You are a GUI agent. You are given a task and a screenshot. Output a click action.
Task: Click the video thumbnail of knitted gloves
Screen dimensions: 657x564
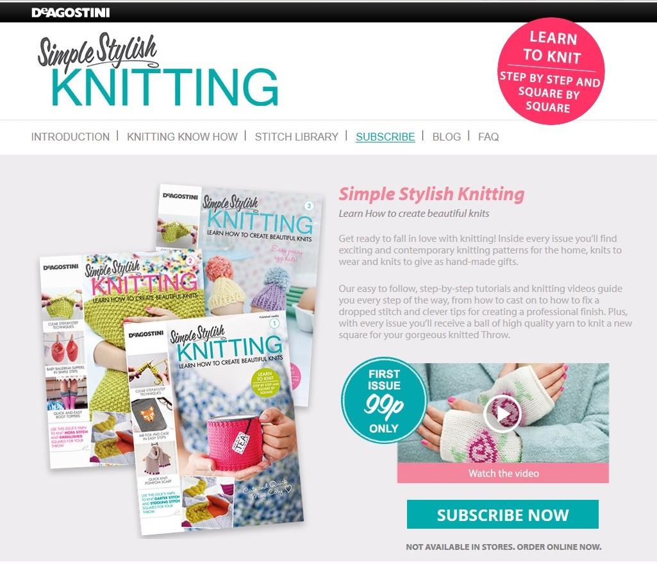tap(503, 413)
